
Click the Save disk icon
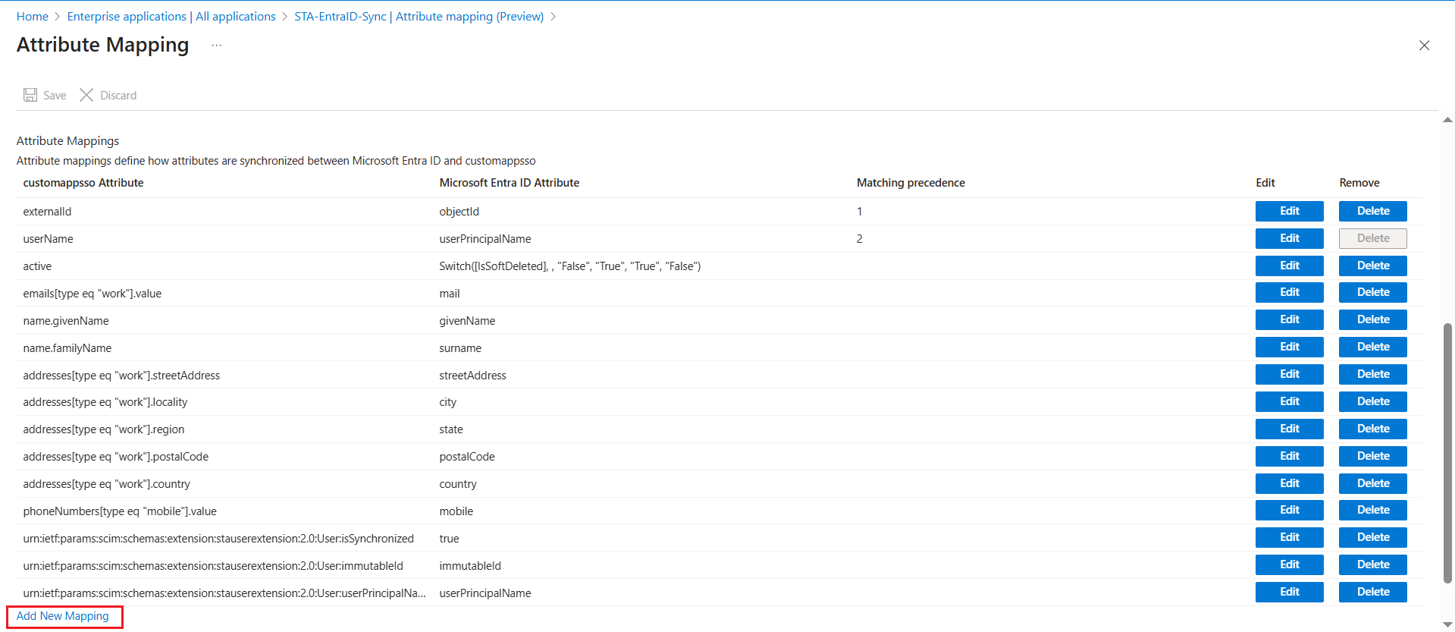[x=30, y=95]
